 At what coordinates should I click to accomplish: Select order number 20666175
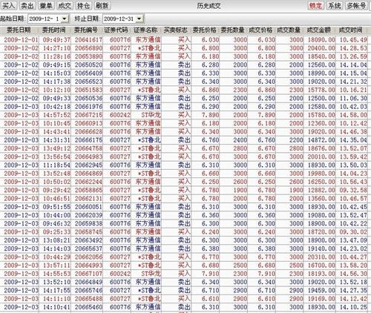point(88,140)
